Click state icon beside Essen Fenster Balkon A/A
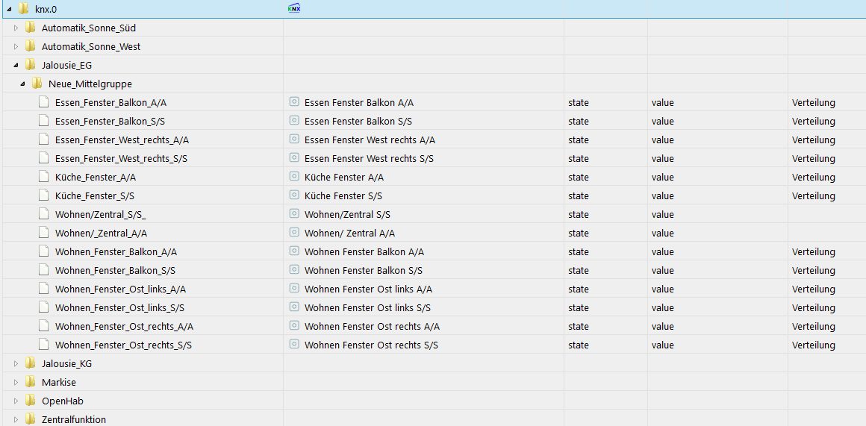 tap(294, 101)
